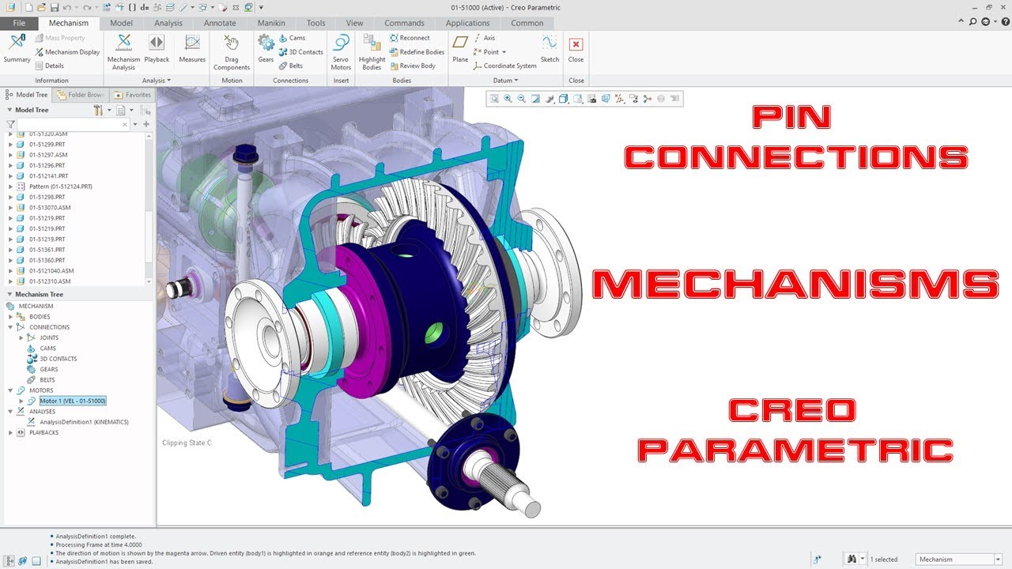Activate Drag Components tool
The width and height of the screenshot is (1012, 569).
232,52
